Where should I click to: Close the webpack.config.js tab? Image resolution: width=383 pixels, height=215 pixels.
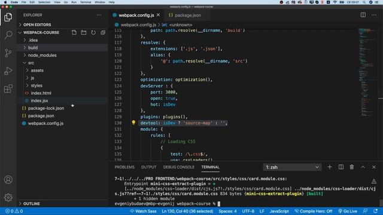pyautogui.click(x=158, y=15)
